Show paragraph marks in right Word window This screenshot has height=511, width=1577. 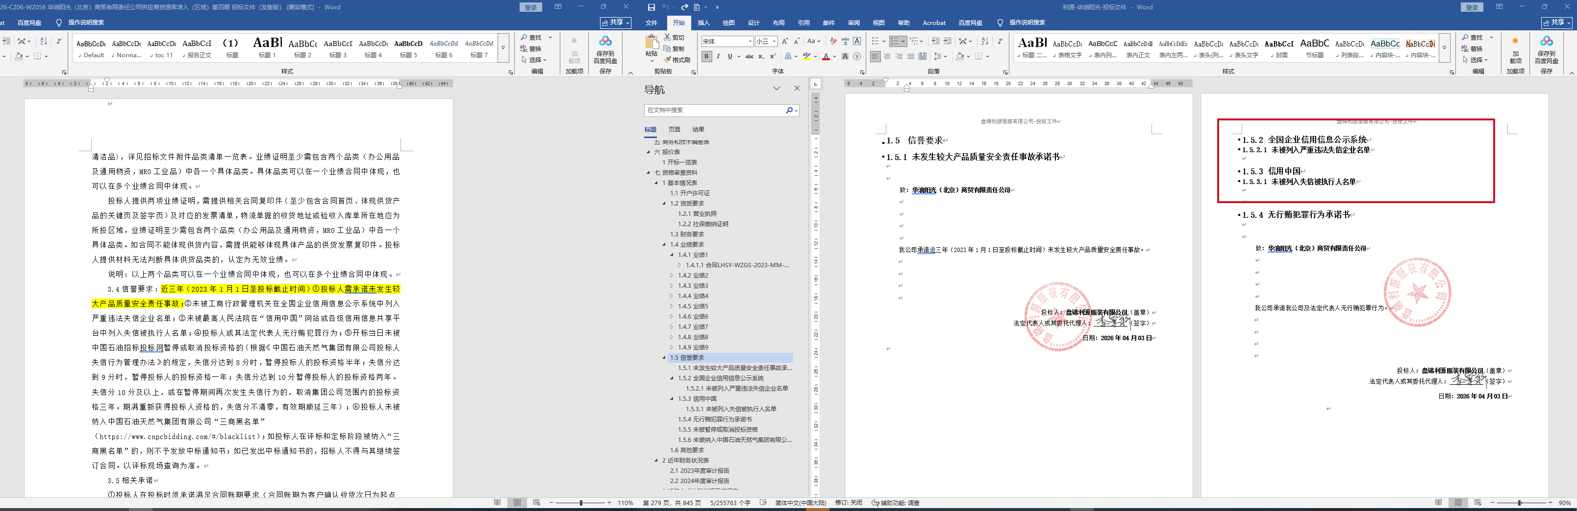tap(1000, 41)
